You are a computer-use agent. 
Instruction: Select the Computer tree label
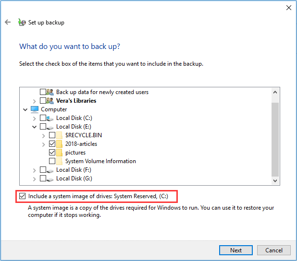point(54,109)
